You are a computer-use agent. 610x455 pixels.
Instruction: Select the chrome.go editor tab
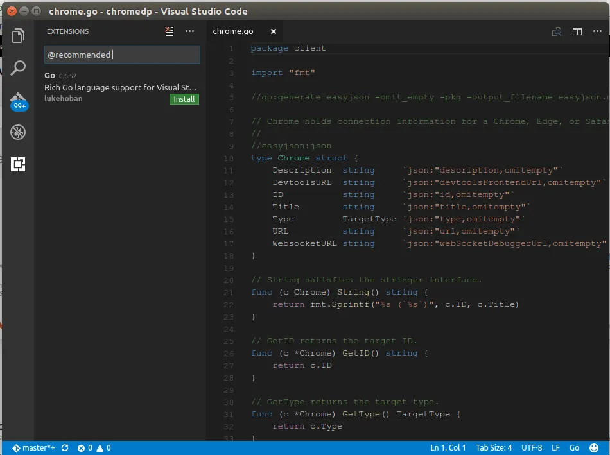coord(233,31)
